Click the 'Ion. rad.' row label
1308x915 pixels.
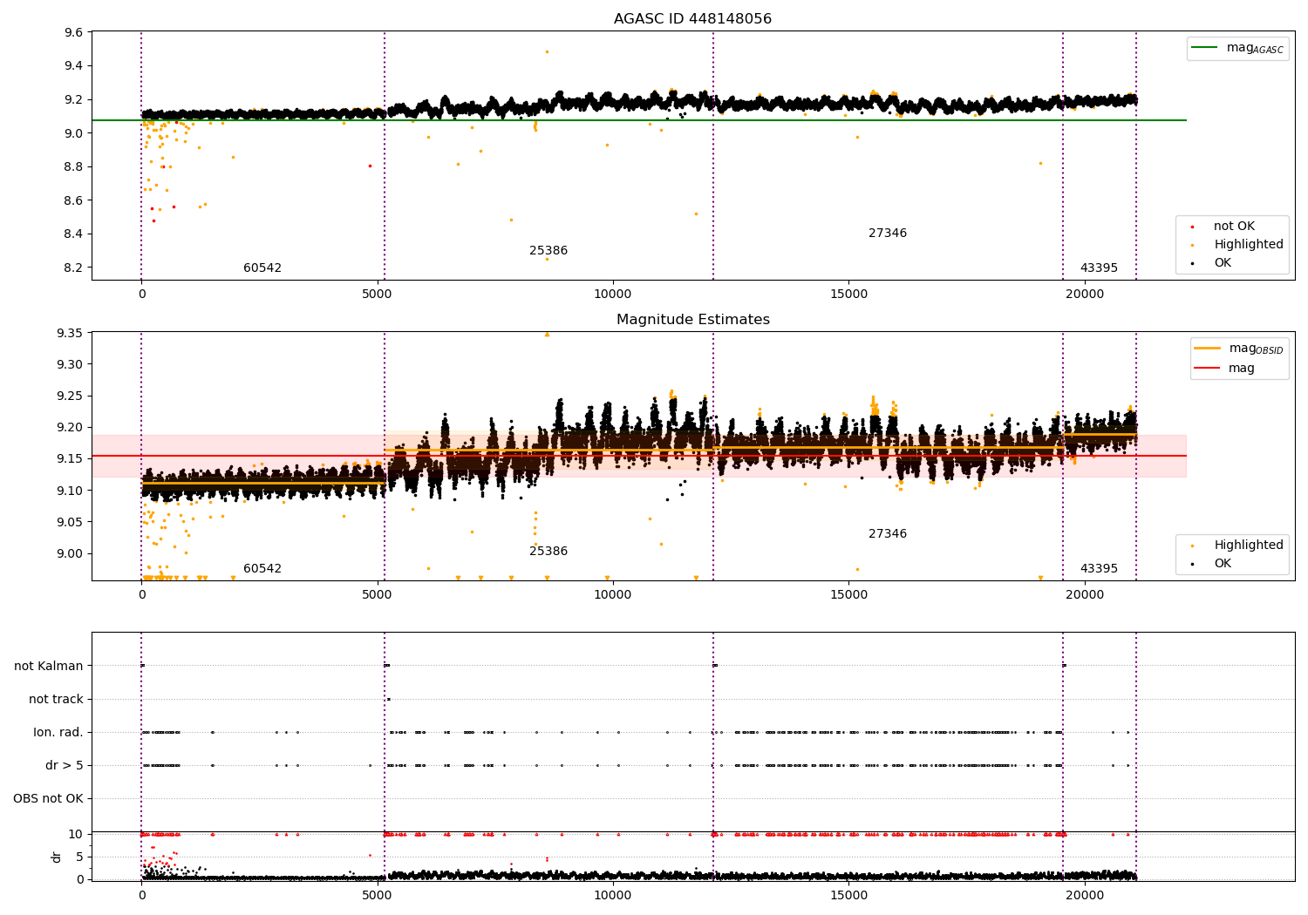click(x=58, y=733)
